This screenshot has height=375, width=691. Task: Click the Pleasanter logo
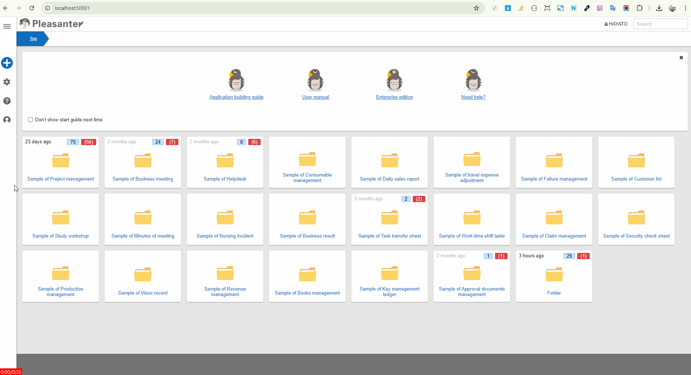pos(52,24)
